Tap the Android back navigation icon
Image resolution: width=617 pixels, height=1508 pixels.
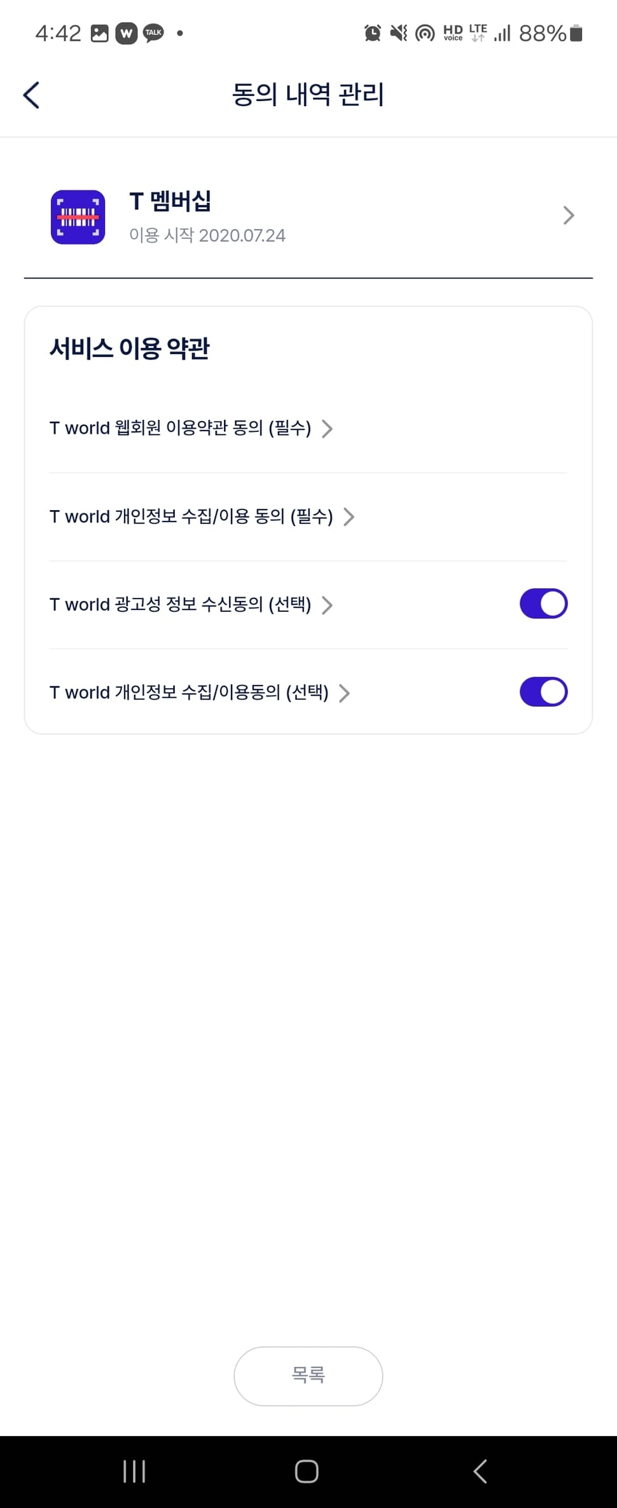480,1471
